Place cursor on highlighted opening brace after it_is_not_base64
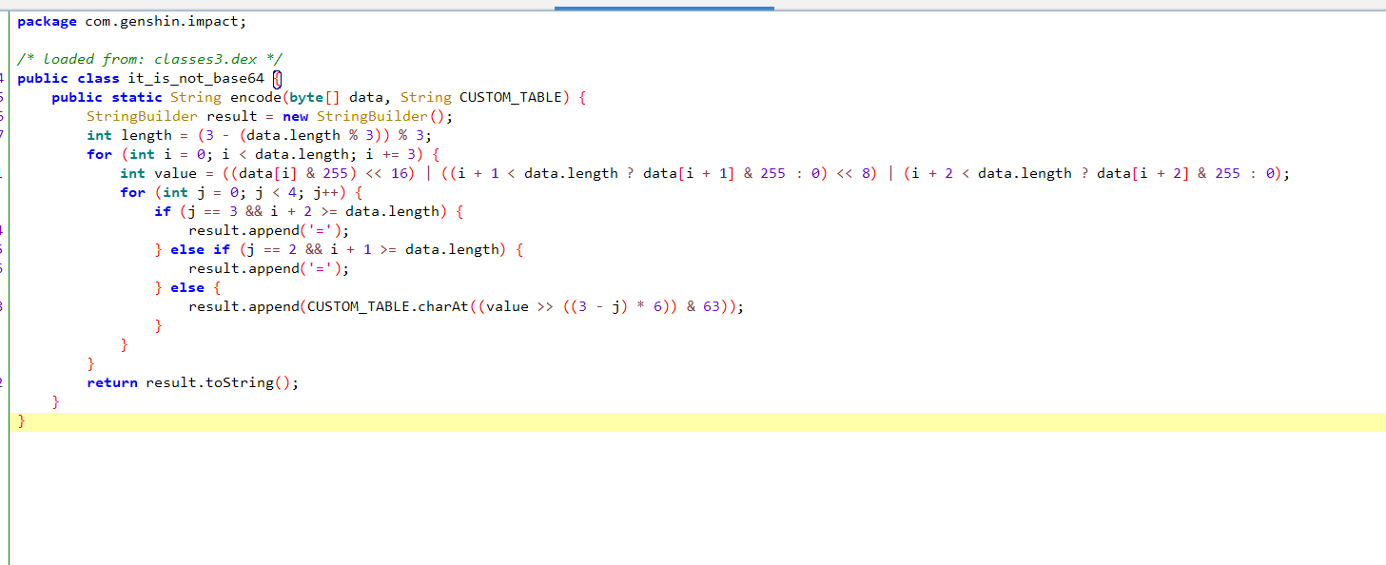Screen dimensions: 1386x565 pyautogui.click(x=278, y=78)
